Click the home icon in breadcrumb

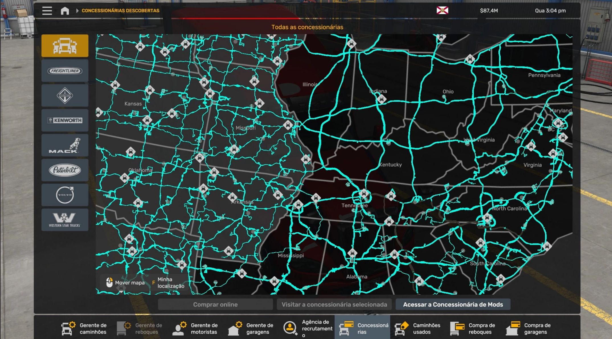click(65, 11)
